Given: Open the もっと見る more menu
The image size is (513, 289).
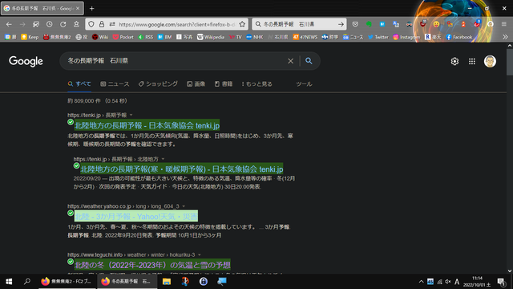Looking at the screenshot, I should (x=256, y=83).
